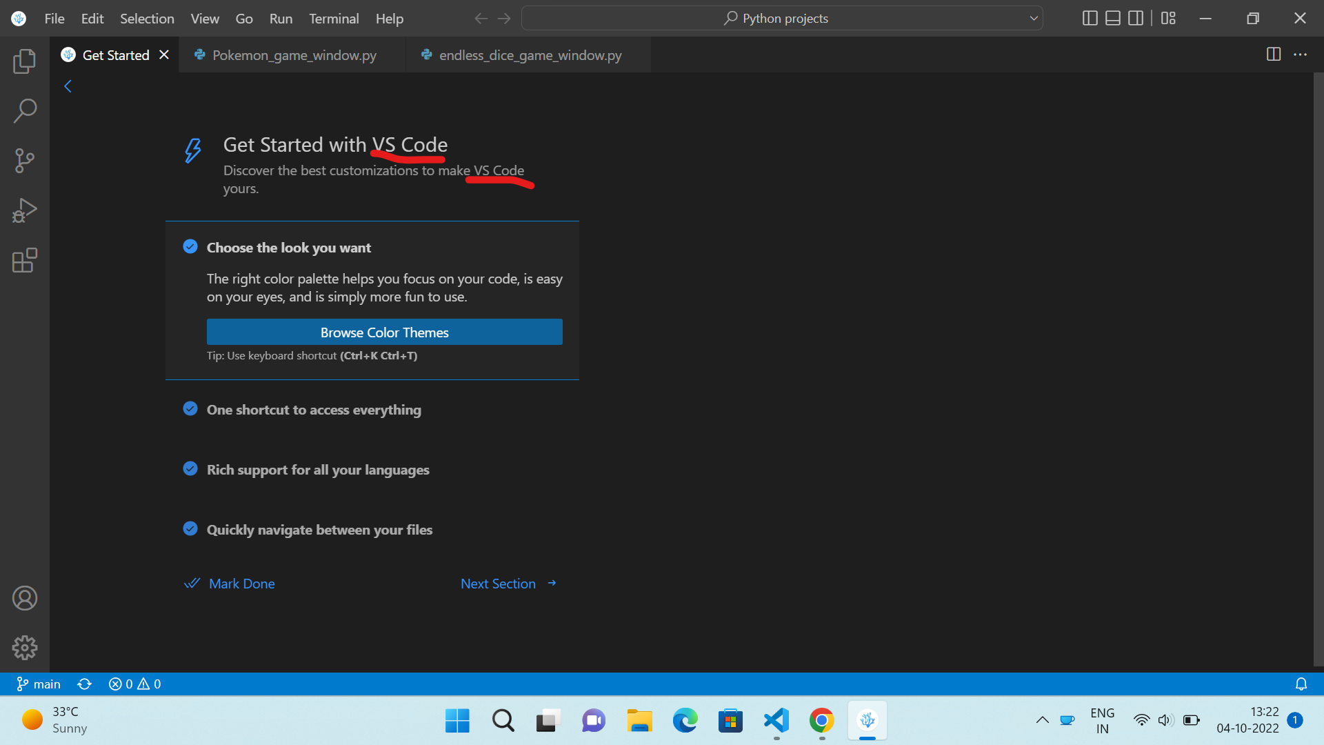Open the Help menu
Image resolution: width=1324 pixels, height=745 pixels.
pos(390,19)
